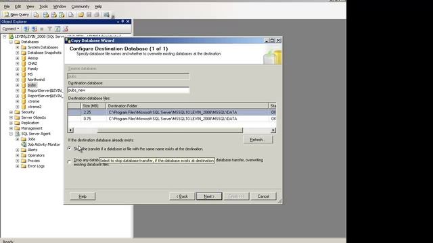This screenshot has width=433, height=243.
Task: Open a Database Engine Query from toolbar
Action: [36, 15]
